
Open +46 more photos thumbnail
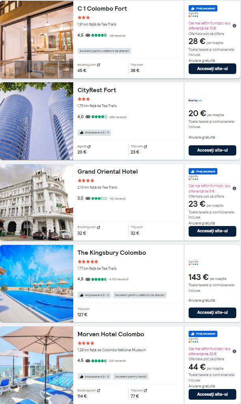66,70
